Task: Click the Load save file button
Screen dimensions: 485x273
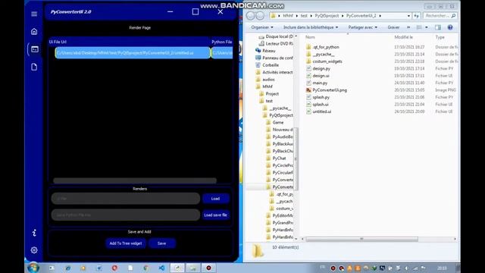Action: (215, 215)
